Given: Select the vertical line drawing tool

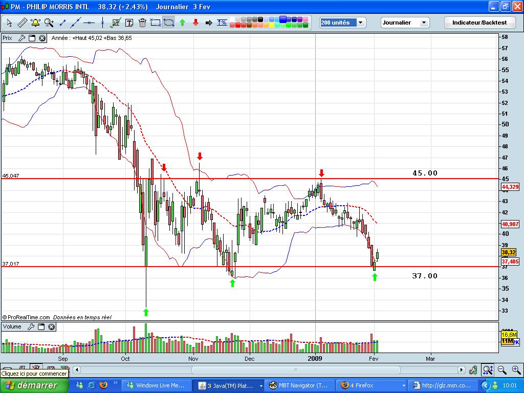Looking at the screenshot, I should pyautogui.click(x=102, y=23).
